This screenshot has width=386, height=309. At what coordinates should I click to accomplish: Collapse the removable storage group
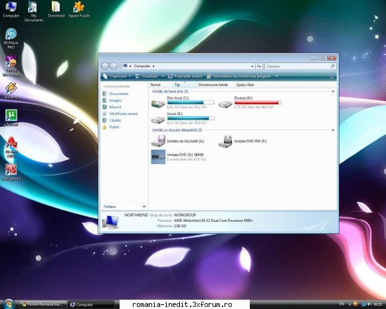coord(333,130)
